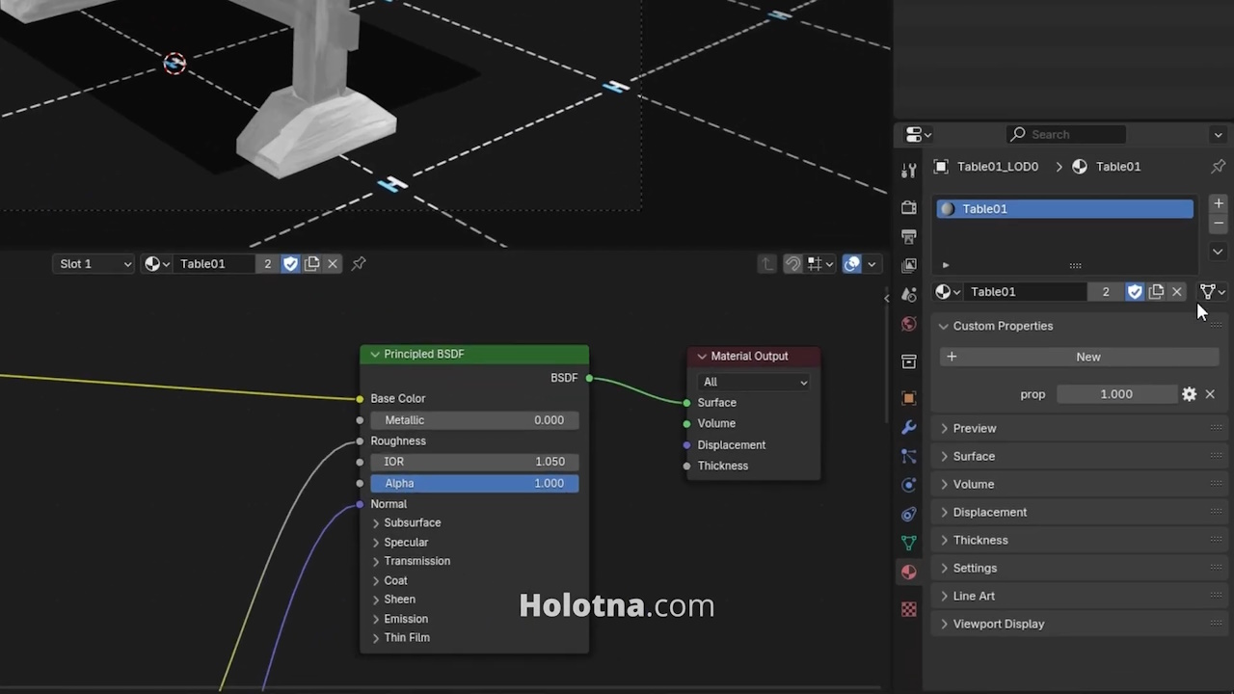The width and height of the screenshot is (1234, 694).
Task: Open the Physics properties tab
Action: coord(908,485)
